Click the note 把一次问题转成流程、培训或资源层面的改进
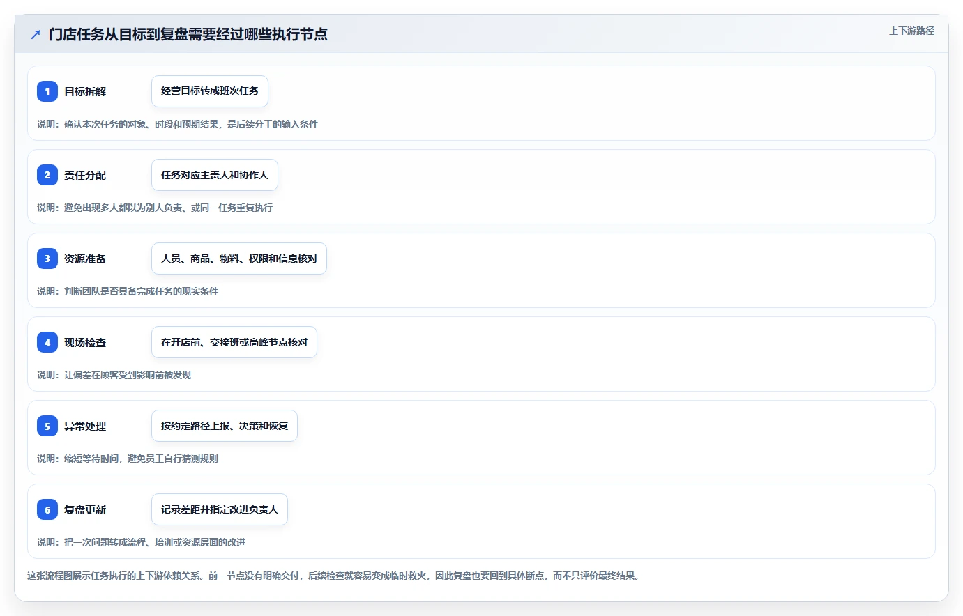 (155, 542)
